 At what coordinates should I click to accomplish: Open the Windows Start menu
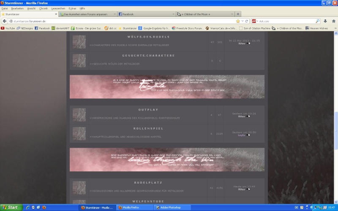pos(11,208)
